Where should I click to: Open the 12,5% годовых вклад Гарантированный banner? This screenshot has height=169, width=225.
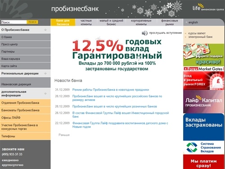coord(117,55)
